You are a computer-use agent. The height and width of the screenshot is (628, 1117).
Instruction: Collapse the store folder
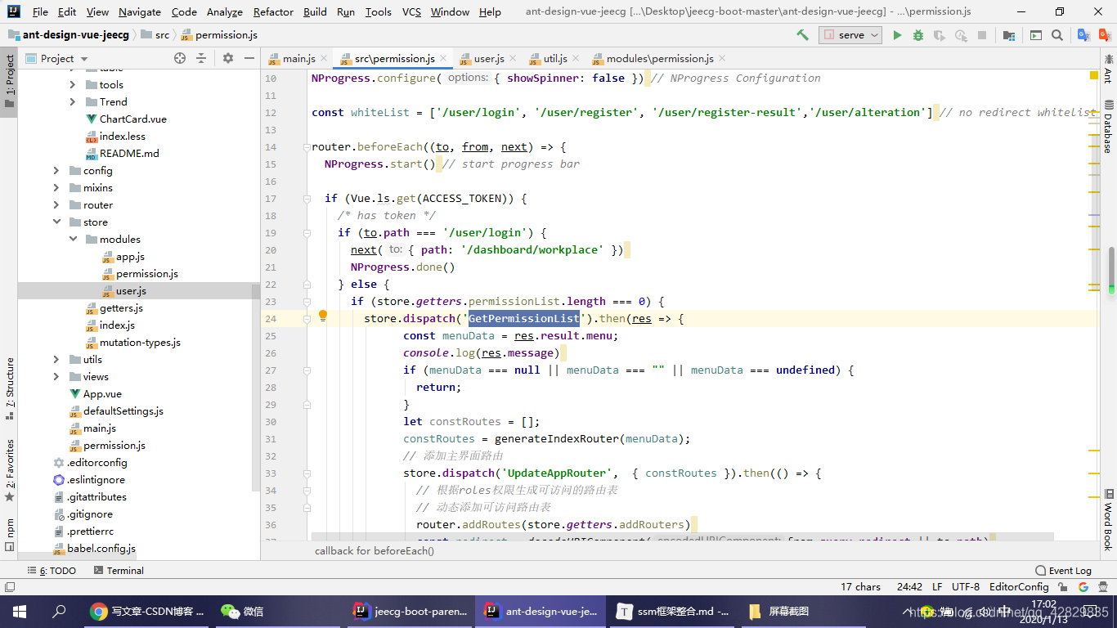pyautogui.click(x=56, y=222)
